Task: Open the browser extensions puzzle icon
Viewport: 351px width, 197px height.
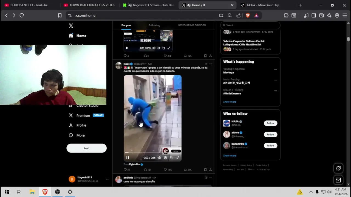Action: click(x=286, y=16)
